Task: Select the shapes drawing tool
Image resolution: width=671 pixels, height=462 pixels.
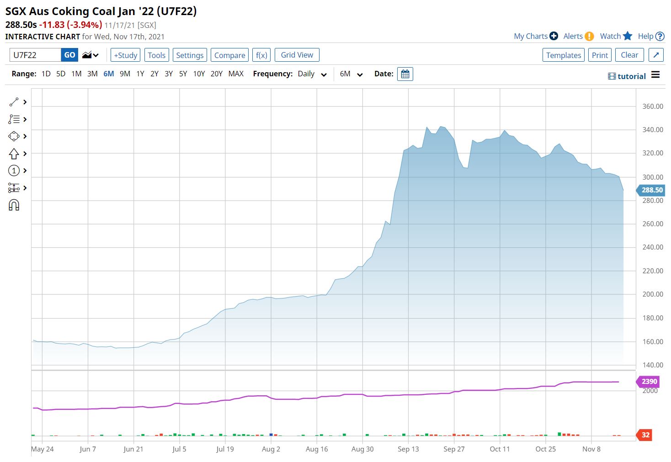Action: click(x=14, y=136)
